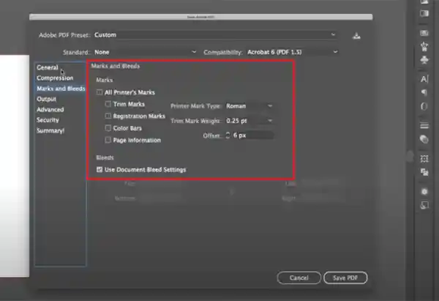Switch to the General section
The width and height of the screenshot is (439, 301).
coord(48,67)
